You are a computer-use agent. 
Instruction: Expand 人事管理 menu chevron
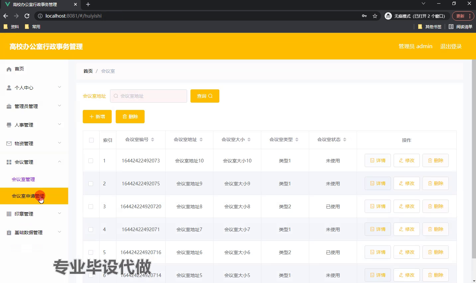pyautogui.click(x=59, y=124)
